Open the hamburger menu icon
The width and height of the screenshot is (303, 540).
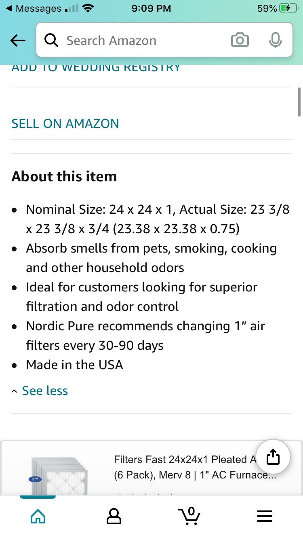tap(265, 516)
